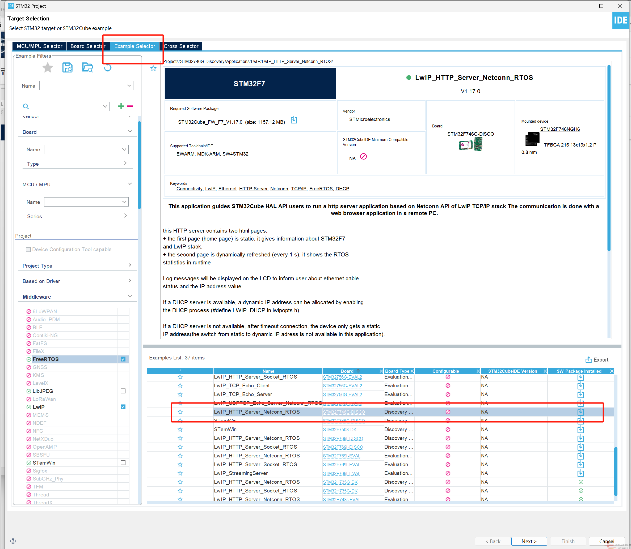Open the Board Name dropdown
The height and width of the screenshot is (549, 631).
(x=124, y=149)
